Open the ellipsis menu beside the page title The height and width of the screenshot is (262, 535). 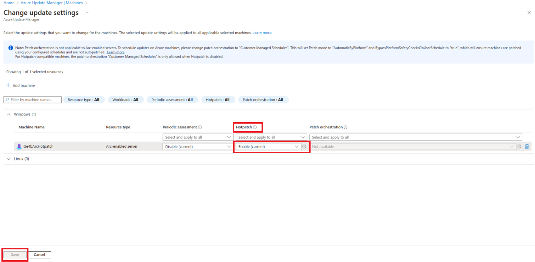click(88, 13)
